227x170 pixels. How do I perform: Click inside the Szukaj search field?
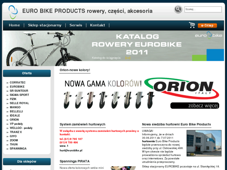pyautogui.click(x=203, y=9)
